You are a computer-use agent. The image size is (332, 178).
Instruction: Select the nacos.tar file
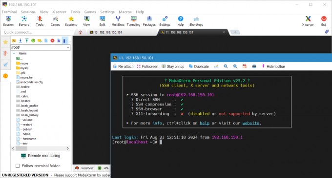[x=24, y=77]
